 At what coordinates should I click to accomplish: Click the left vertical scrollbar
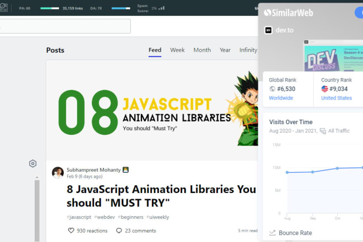point(37,211)
